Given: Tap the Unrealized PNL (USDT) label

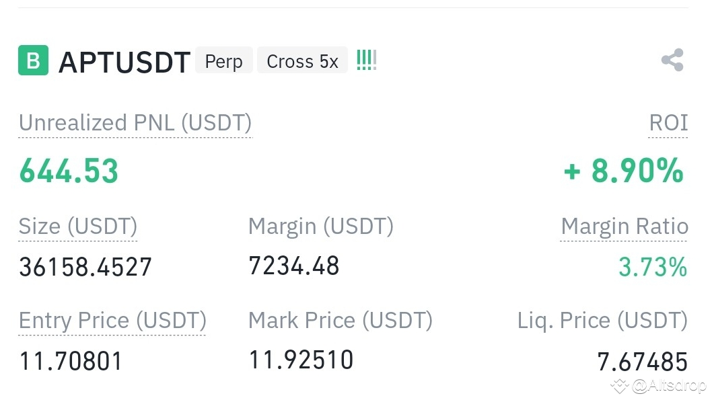Looking at the screenshot, I should click(135, 123).
